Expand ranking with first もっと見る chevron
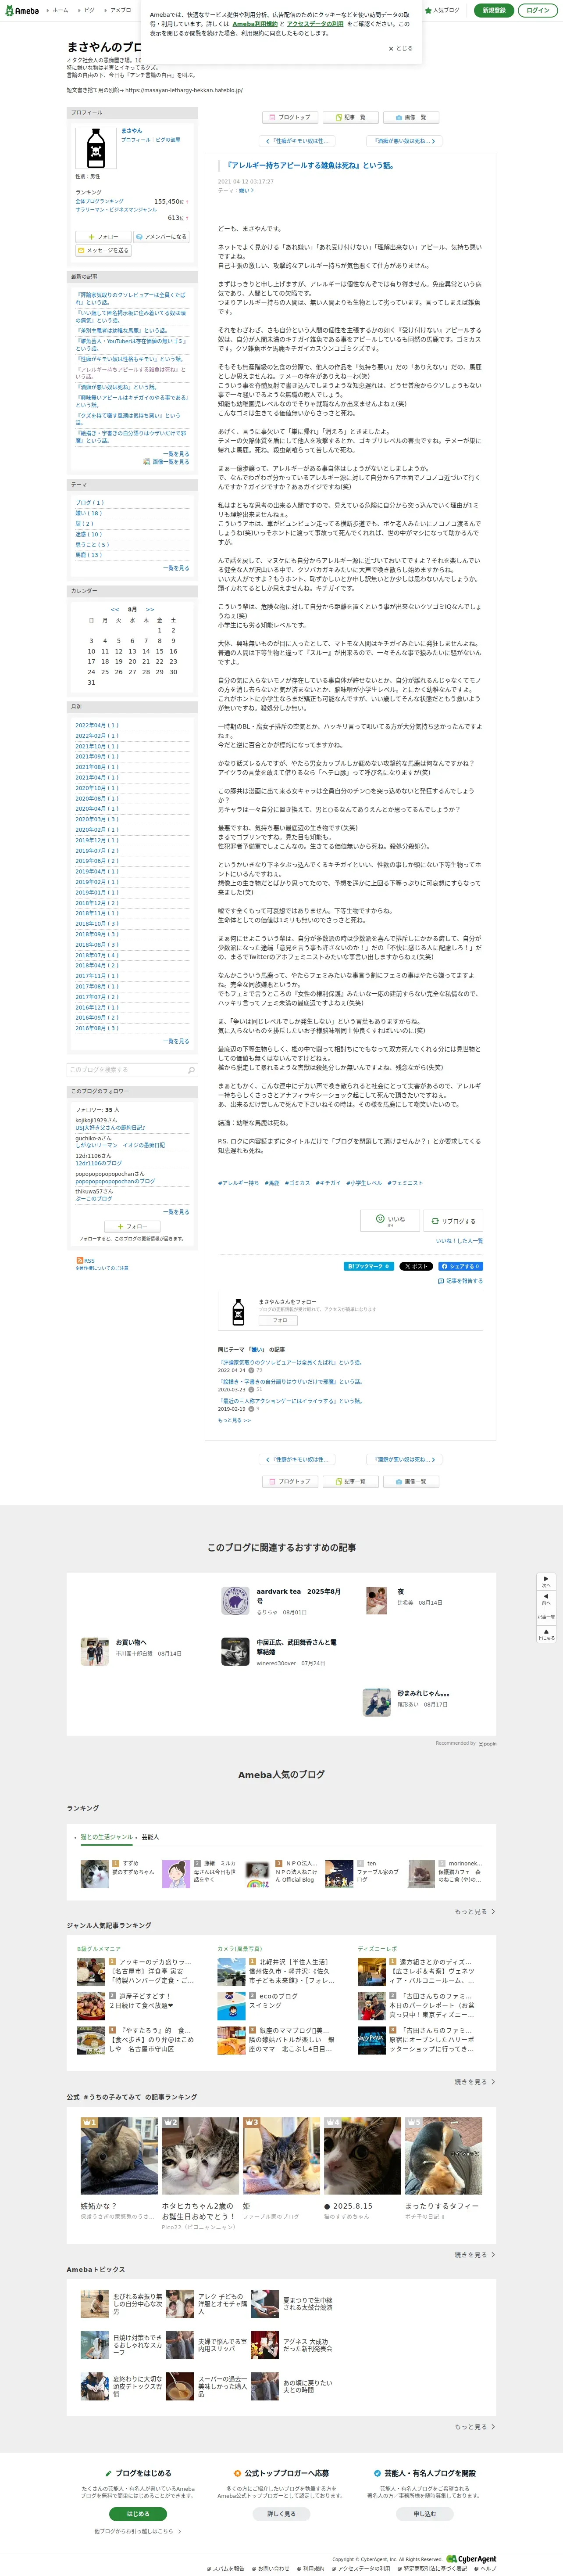Viewport: 563px width, 2576px height. (x=475, y=1911)
